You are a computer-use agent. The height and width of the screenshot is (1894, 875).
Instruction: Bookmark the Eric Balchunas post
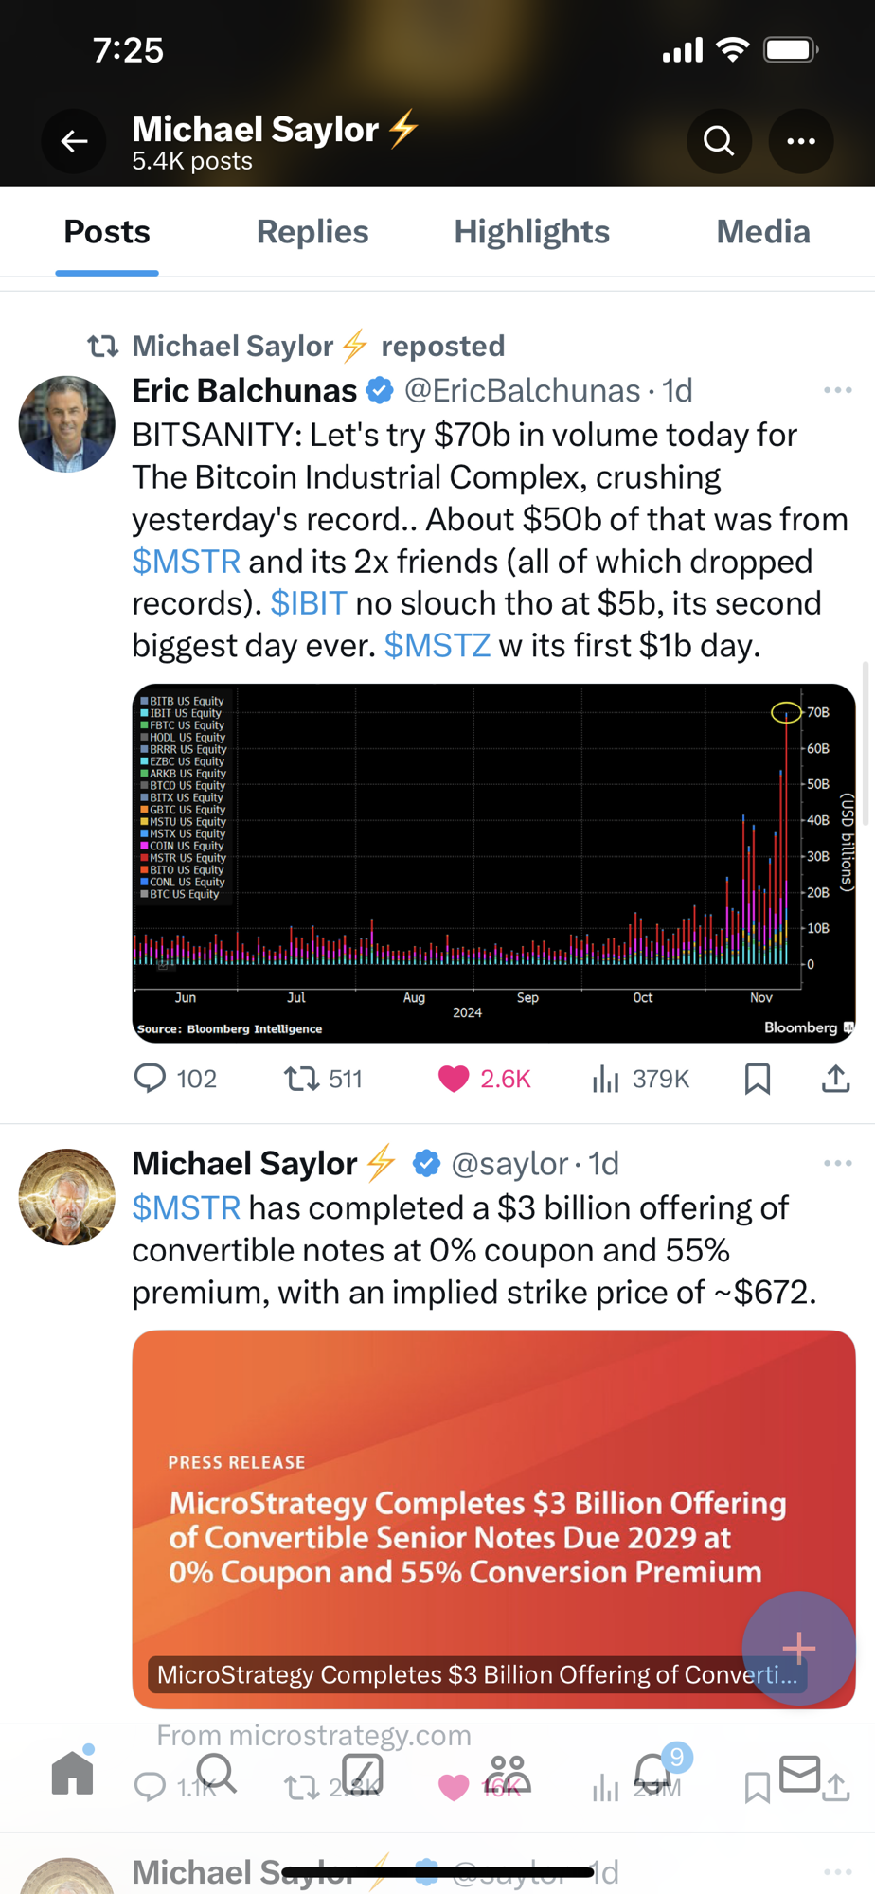757,1079
